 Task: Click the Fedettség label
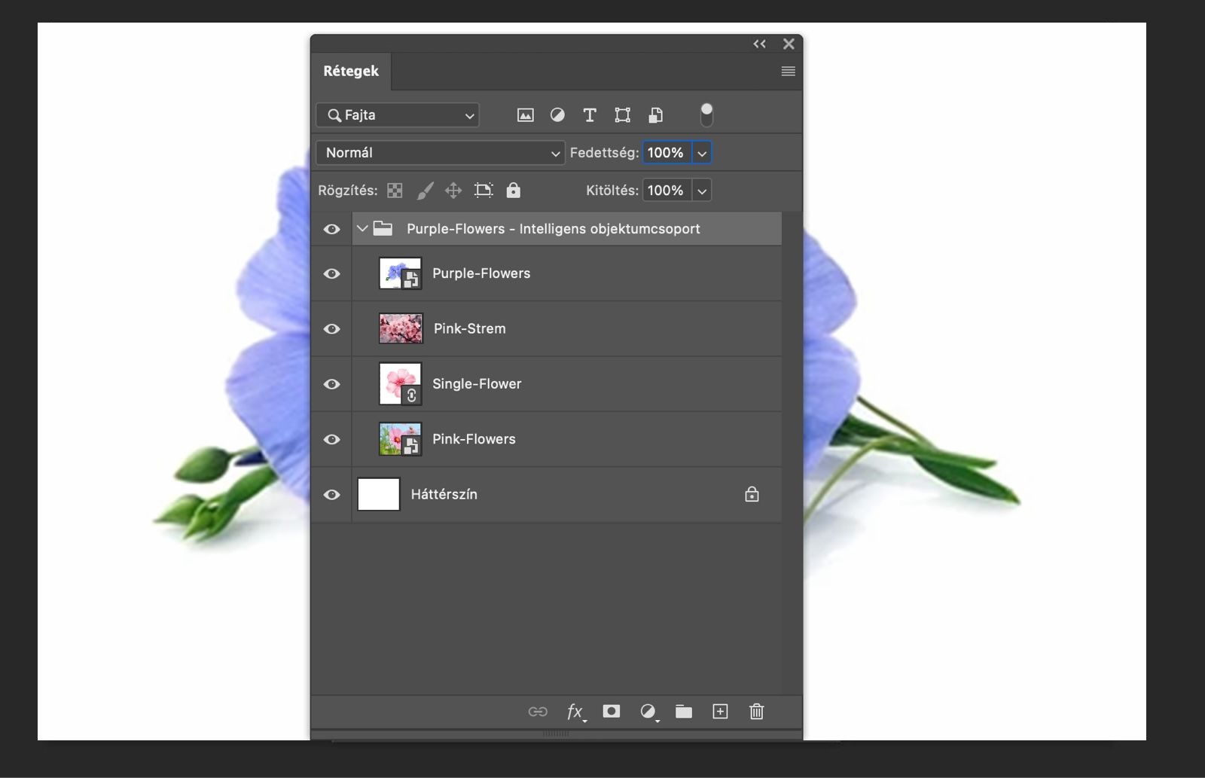coord(604,153)
